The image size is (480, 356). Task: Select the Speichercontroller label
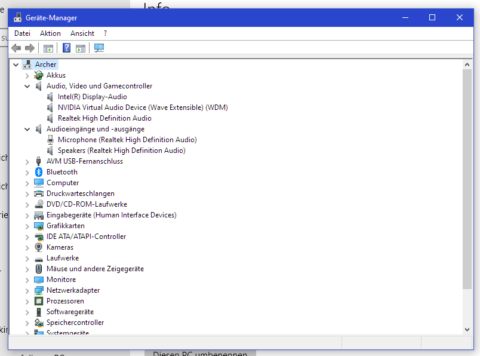coord(75,323)
